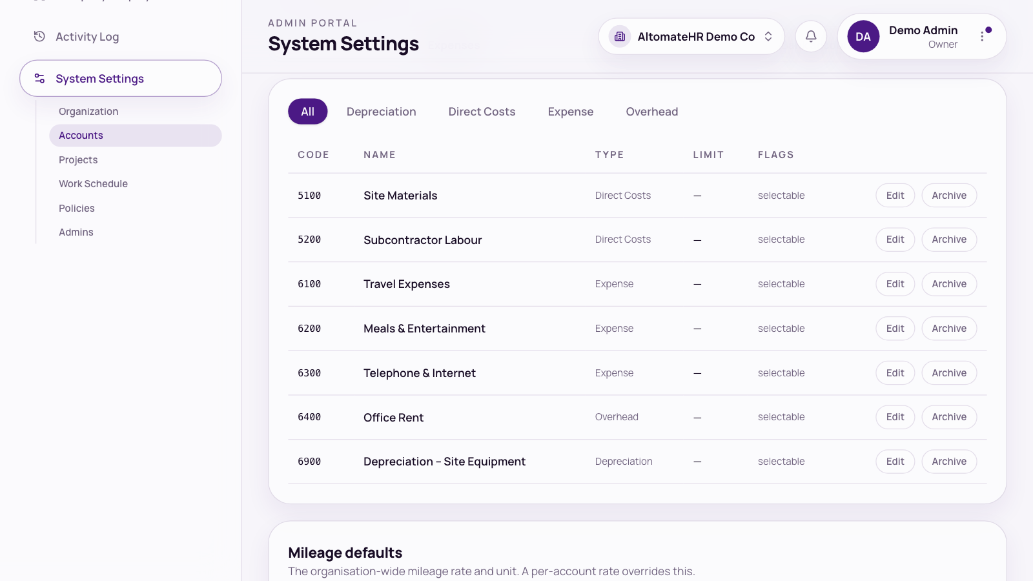Viewport: 1033px width, 581px height.
Task: Open the AltomateHR Demo Co company switcher
Action: pyautogui.click(x=691, y=36)
